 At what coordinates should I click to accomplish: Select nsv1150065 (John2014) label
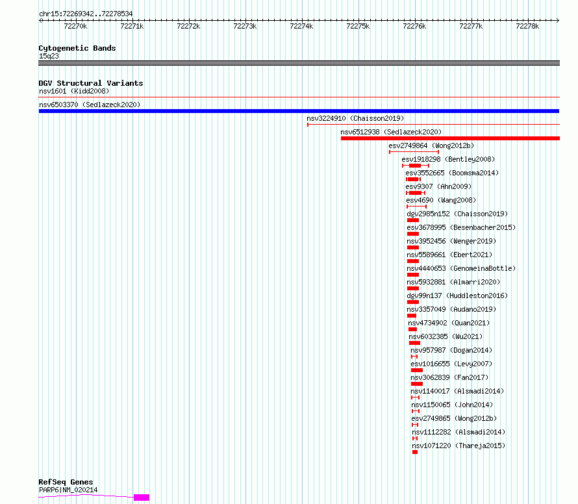click(452, 405)
